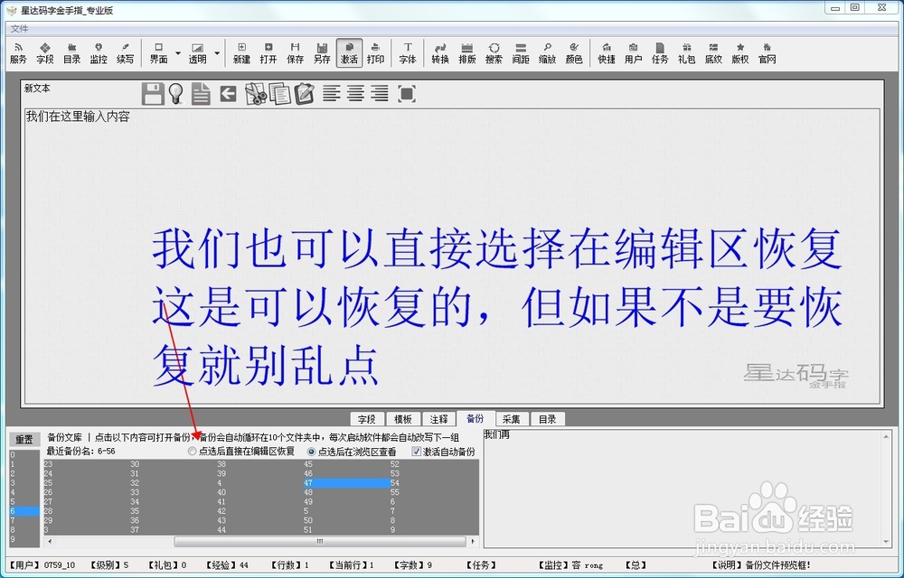Expand the 透明 dropdown arrow
The height and width of the screenshot is (578, 904).
point(217,53)
